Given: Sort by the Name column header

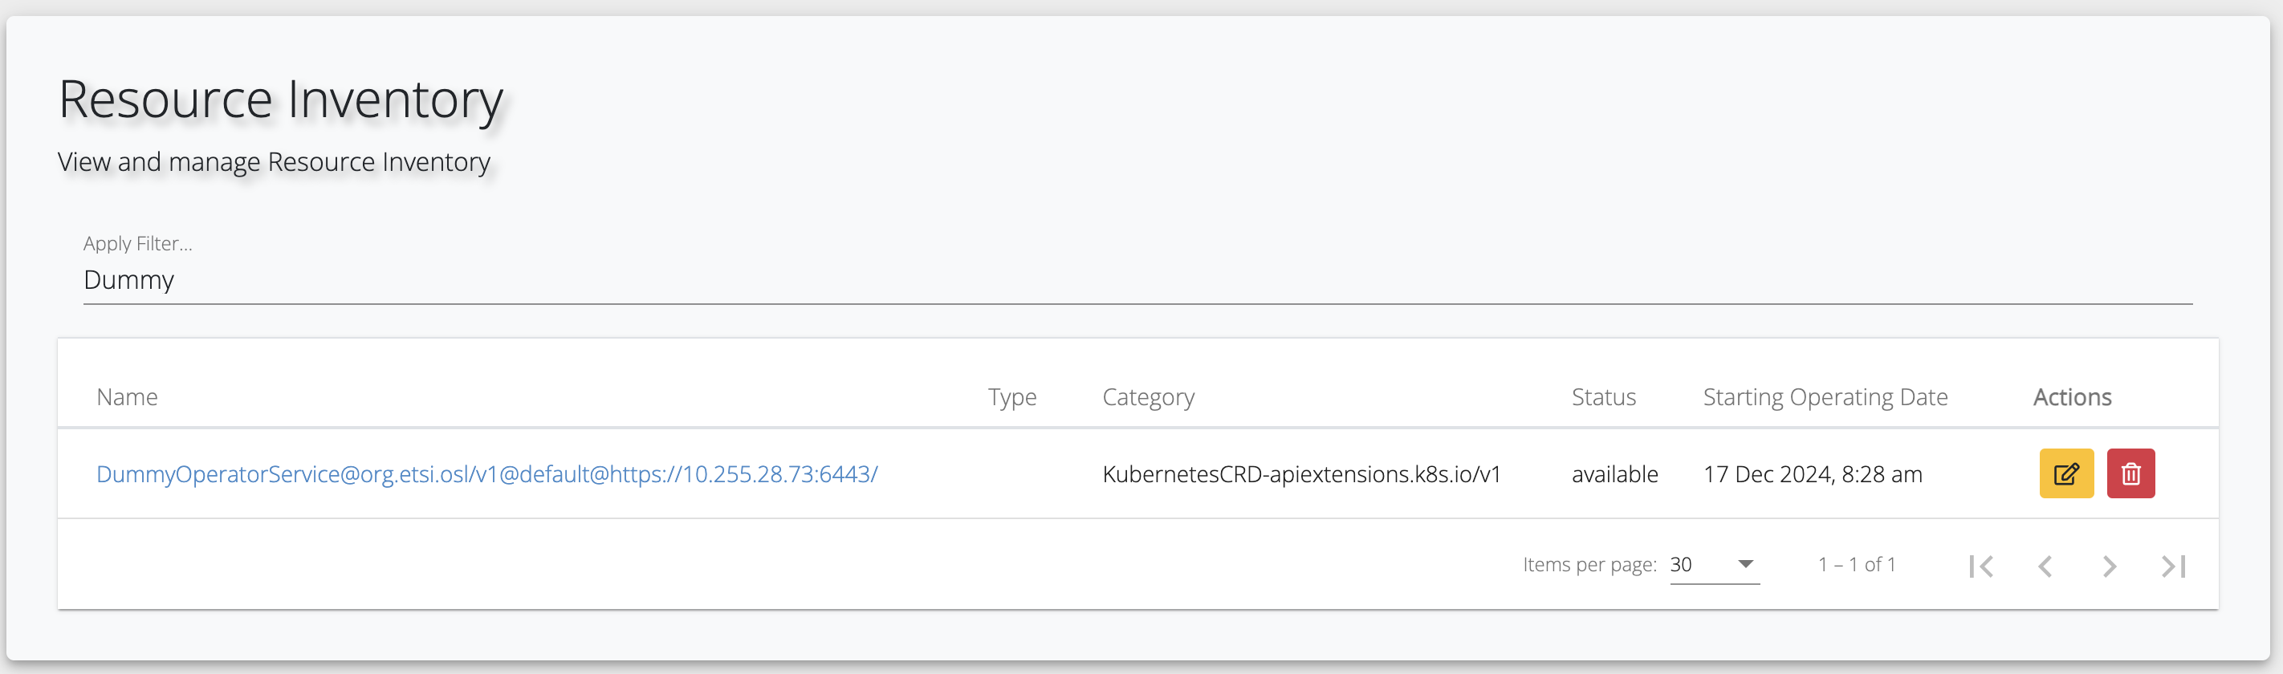Looking at the screenshot, I should [x=127, y=397].
